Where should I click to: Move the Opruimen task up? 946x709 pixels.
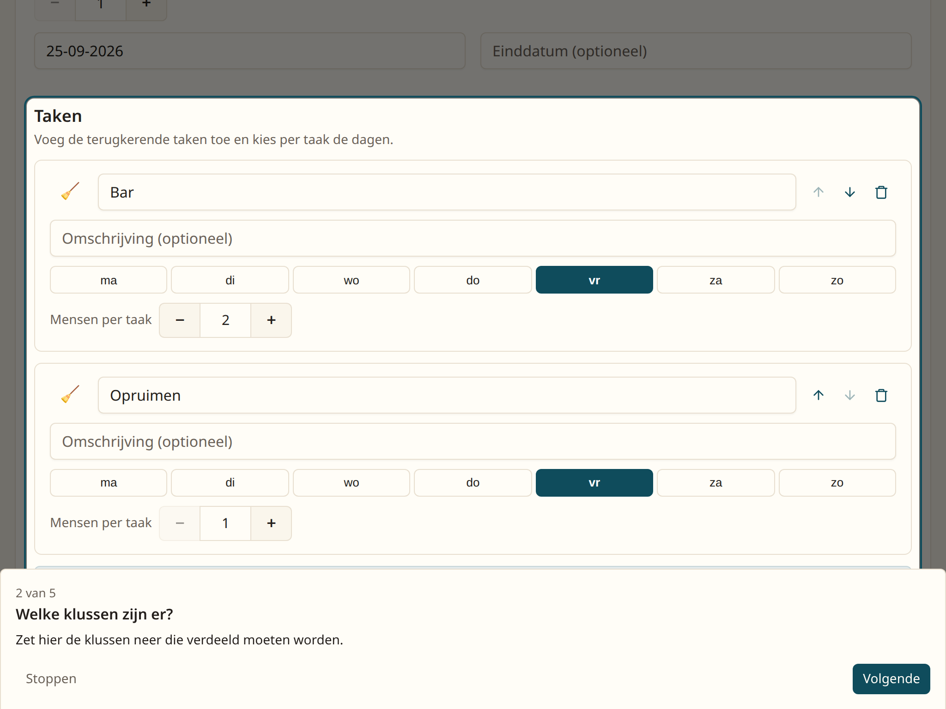pyautogui.click(x=818, y=395)
